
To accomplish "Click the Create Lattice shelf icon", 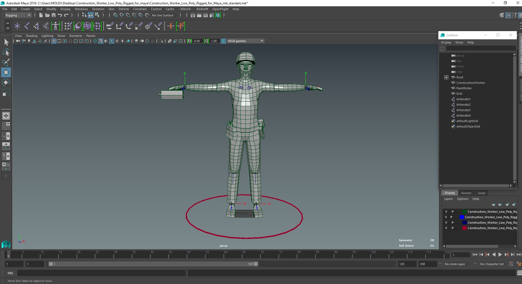I will (87, 26).
